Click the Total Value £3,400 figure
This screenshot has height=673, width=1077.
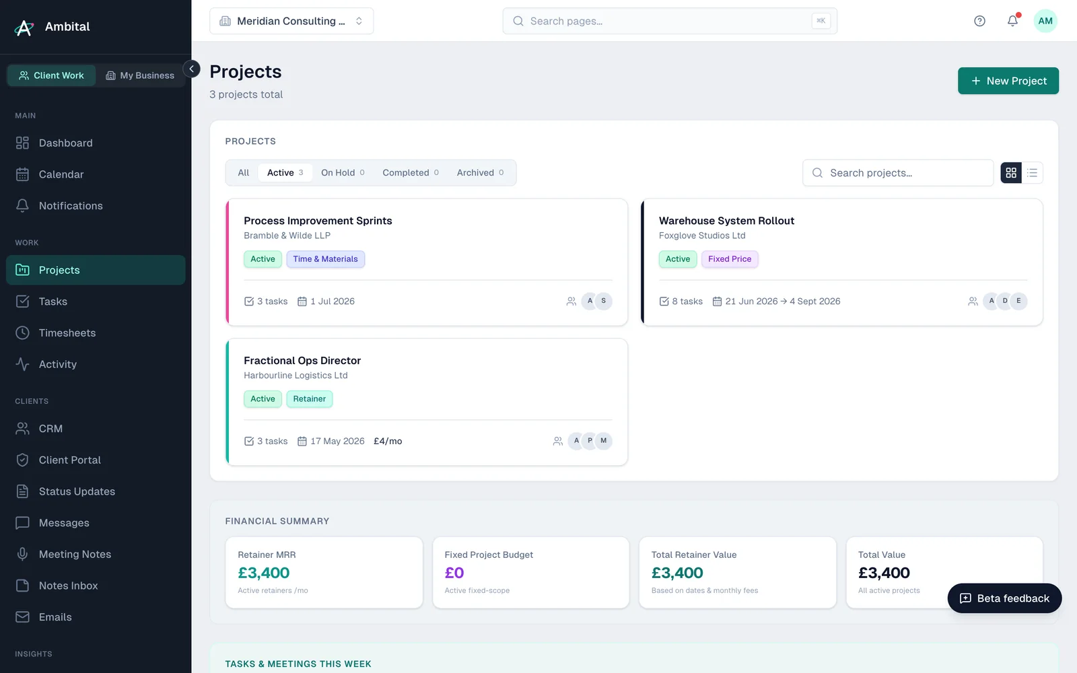(884, 573)
